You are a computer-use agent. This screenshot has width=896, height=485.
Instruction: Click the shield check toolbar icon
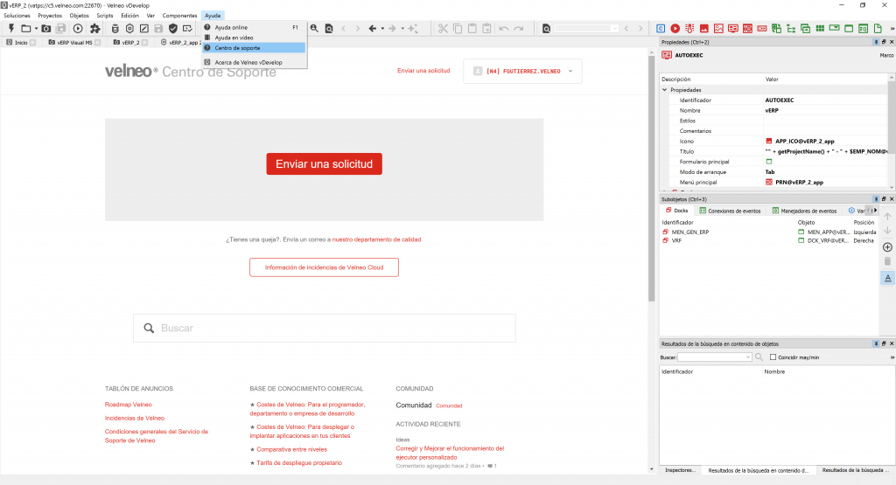[x=173, y=28]
